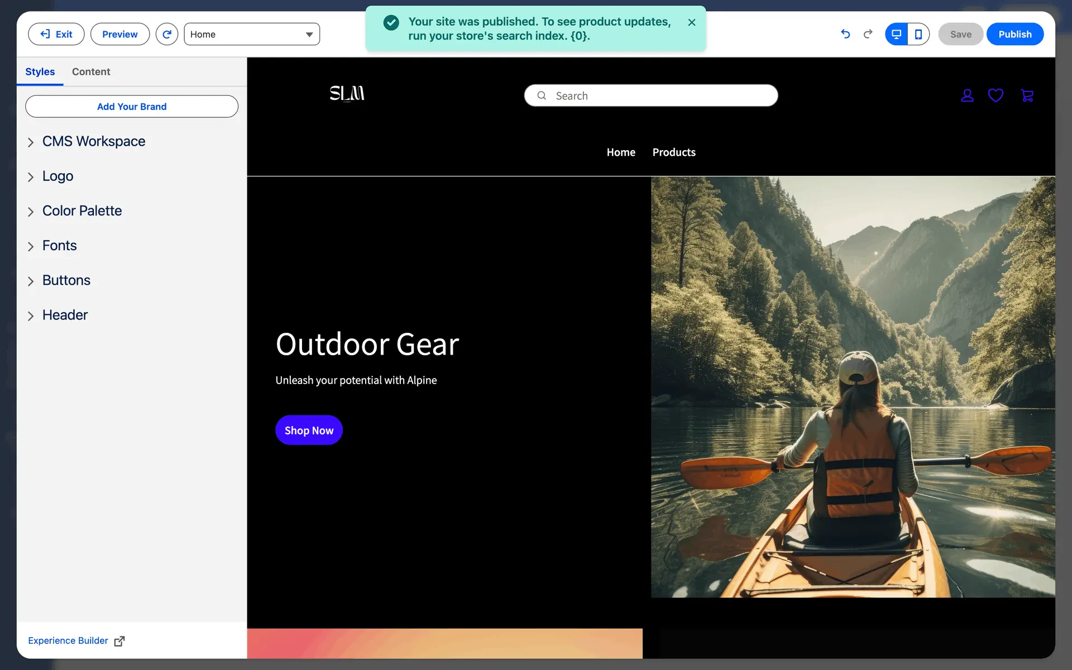Expand the CMS Workspace section
Screen dimensions: 1072x670
point(93,141)
